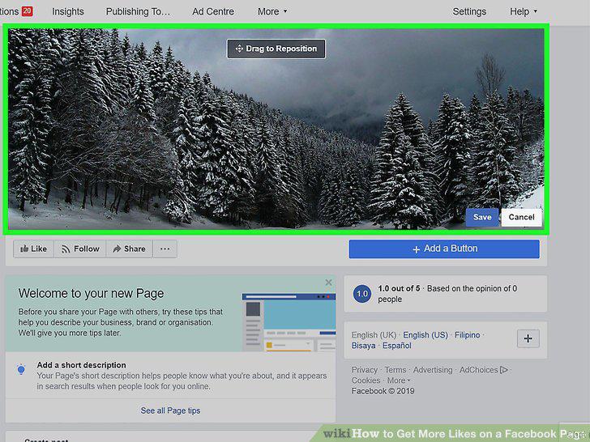
Task: Share the Page
Action: pos(129,249)
